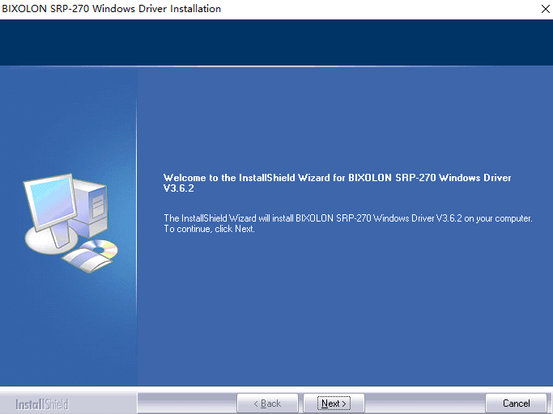
Task: Click the disabled Back button
Action: pos(268,403)
